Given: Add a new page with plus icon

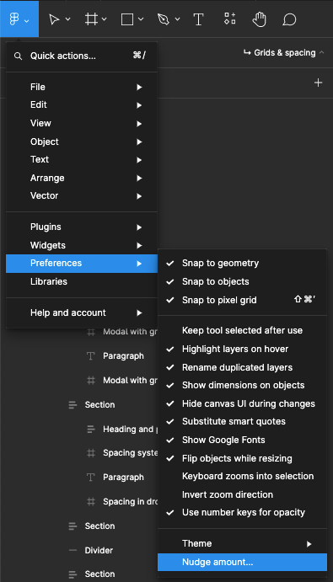Looking at the screenshot, I should tap(318, 83).
